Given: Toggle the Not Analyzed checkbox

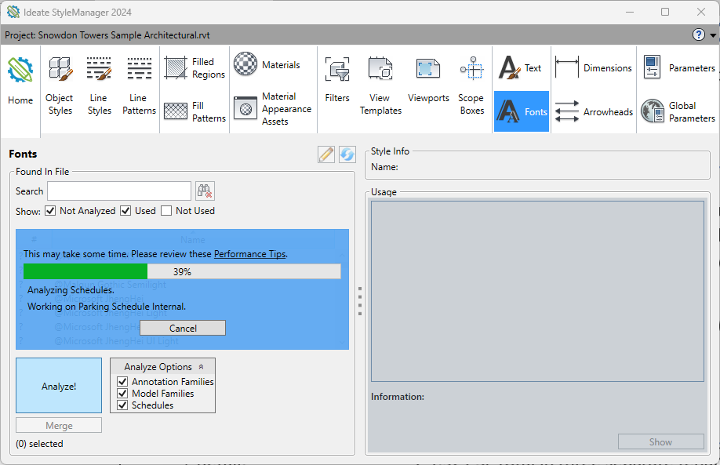Looking at the screenshot, I should (x=50, y=211).
